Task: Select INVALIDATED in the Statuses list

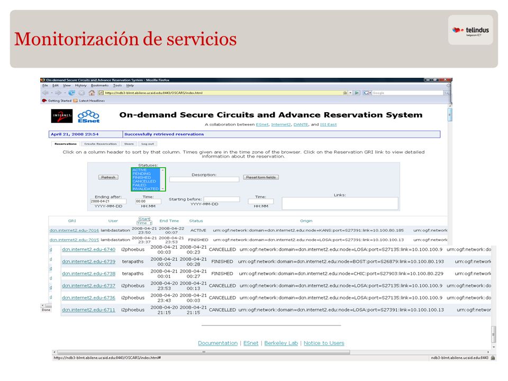Action: (146, 189)
